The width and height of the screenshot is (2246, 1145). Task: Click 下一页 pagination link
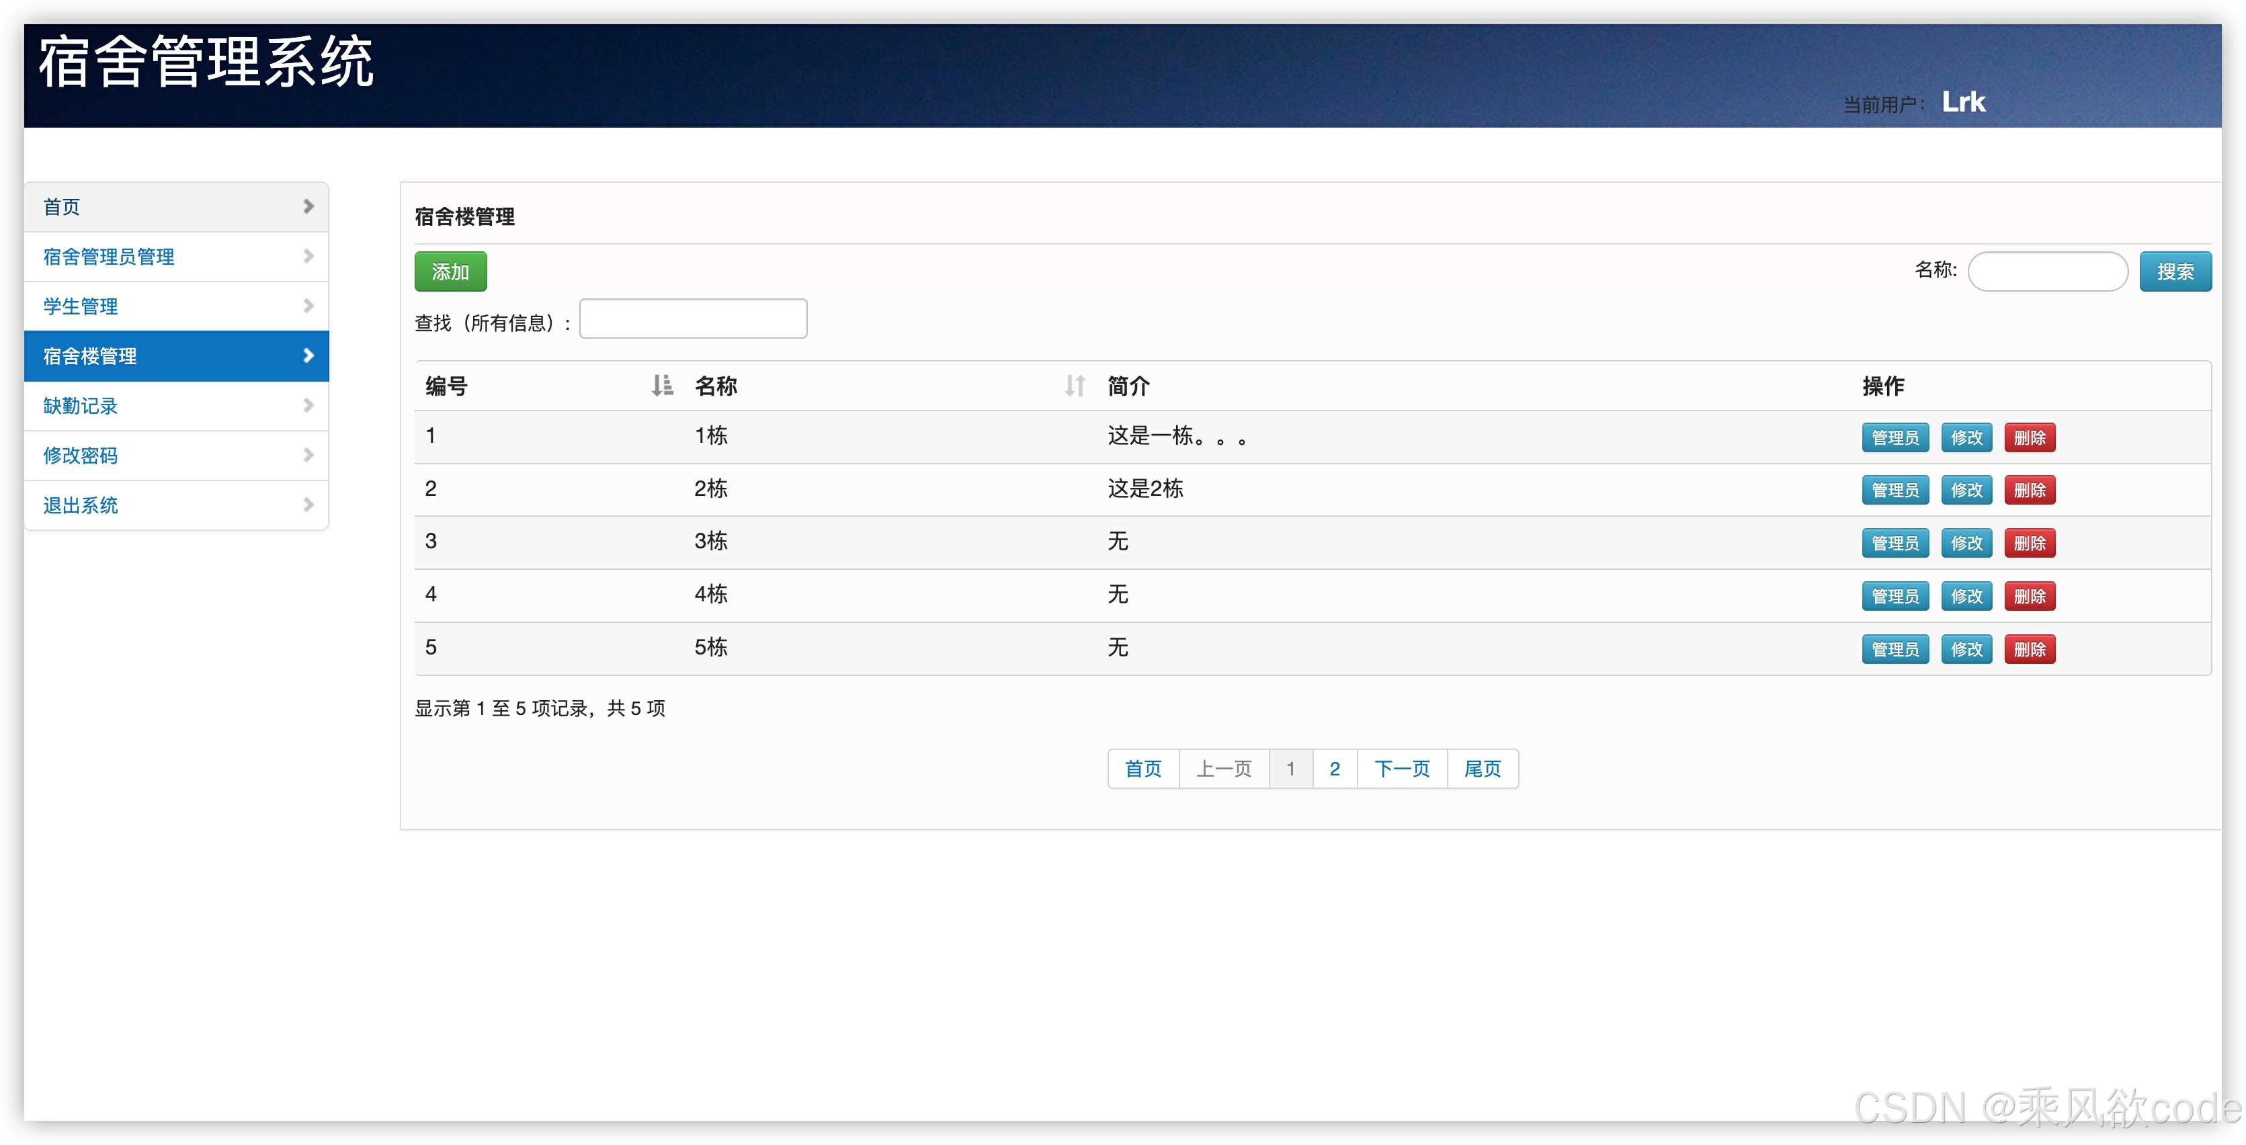[1401, 769]
